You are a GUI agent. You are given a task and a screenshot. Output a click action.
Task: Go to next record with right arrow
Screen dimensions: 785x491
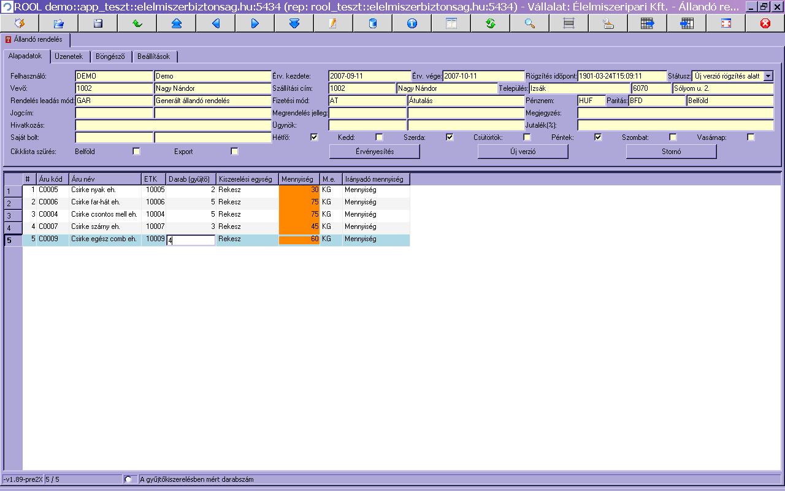[x=255, y=23]
